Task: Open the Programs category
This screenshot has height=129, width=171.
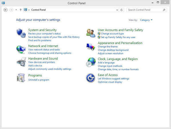Action: pos(35,75)
